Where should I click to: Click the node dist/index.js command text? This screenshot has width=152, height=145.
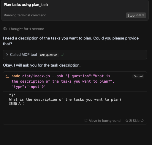coord(63,81)
